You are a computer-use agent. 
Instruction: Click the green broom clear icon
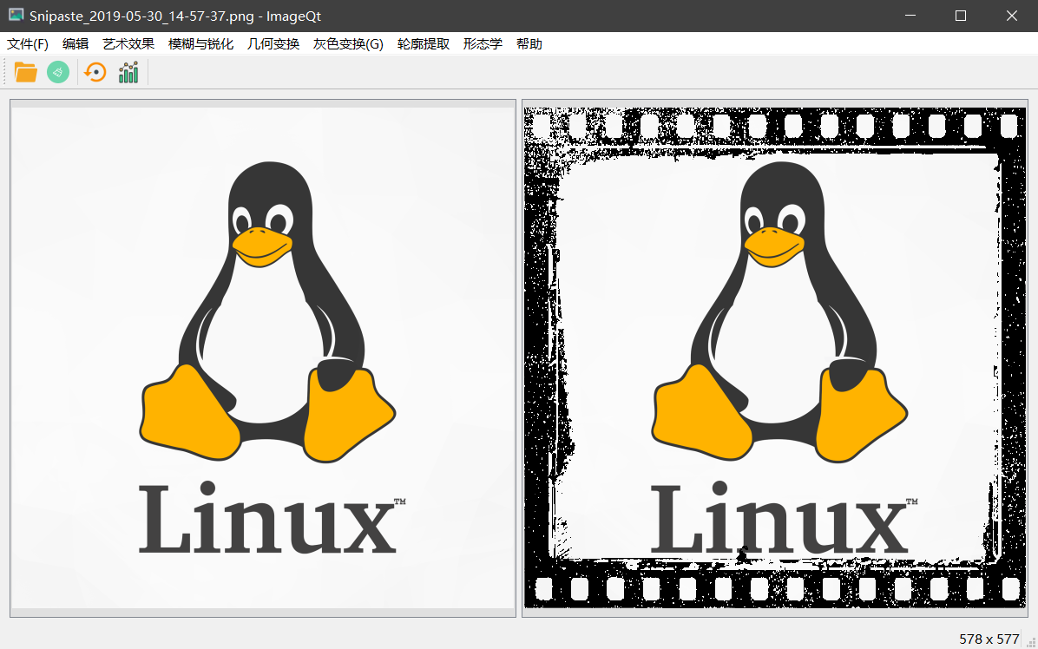[x=58, y=72]
